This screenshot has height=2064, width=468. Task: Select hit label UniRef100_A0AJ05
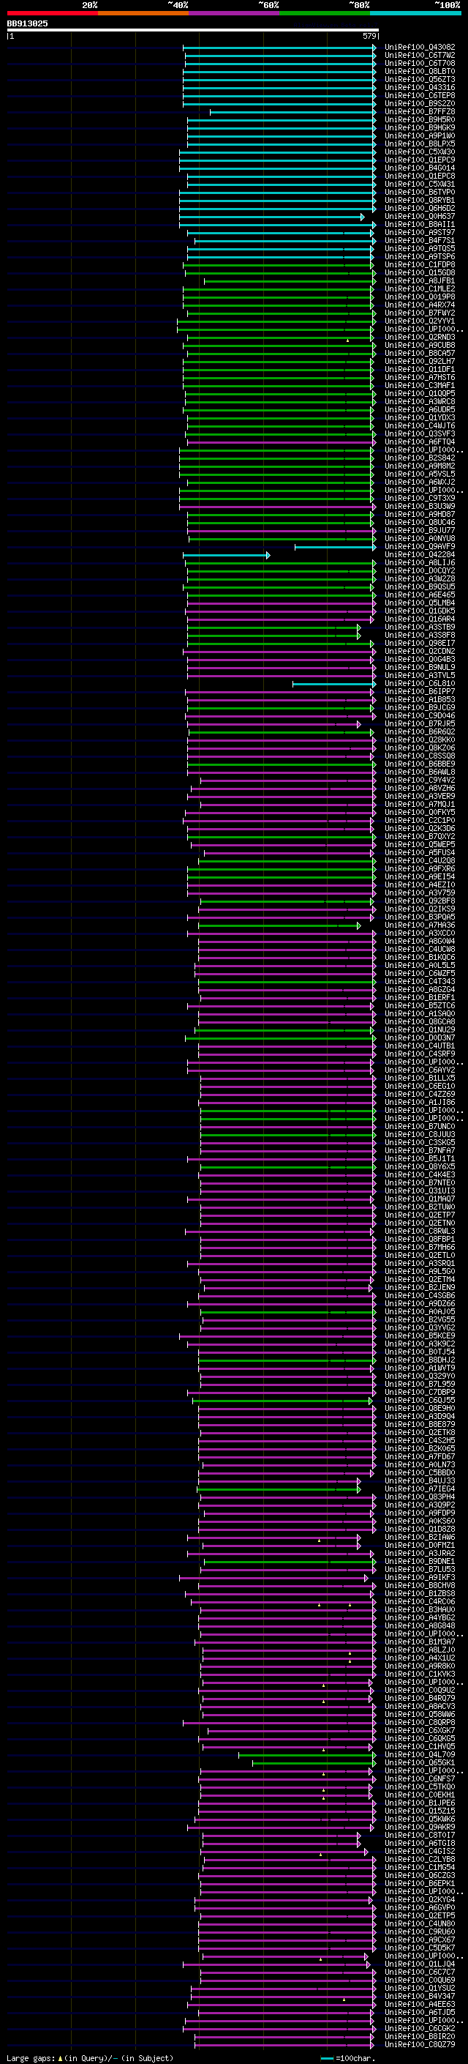click(x=420, y=1313)
